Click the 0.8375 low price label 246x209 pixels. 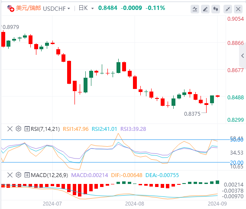pos(192,114)
